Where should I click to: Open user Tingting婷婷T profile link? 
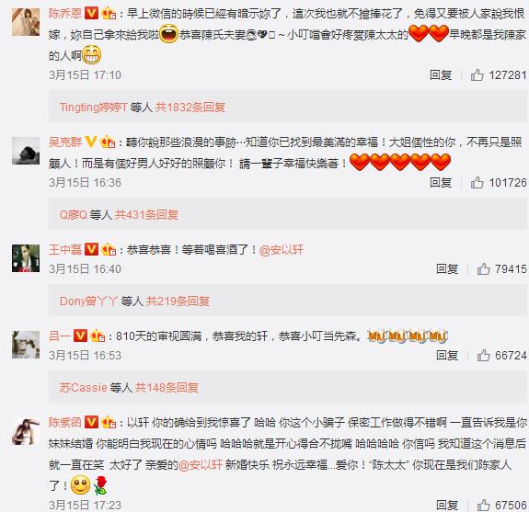(94, 108)
